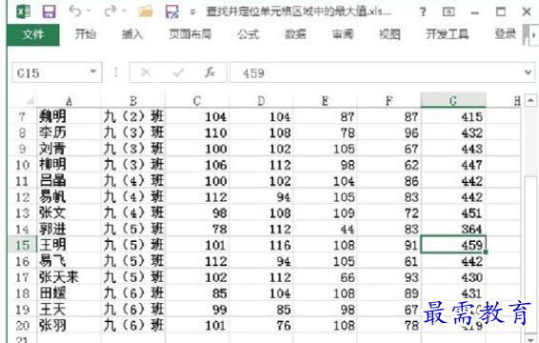Select cell containing 田媛

click(x=69, y=293)
